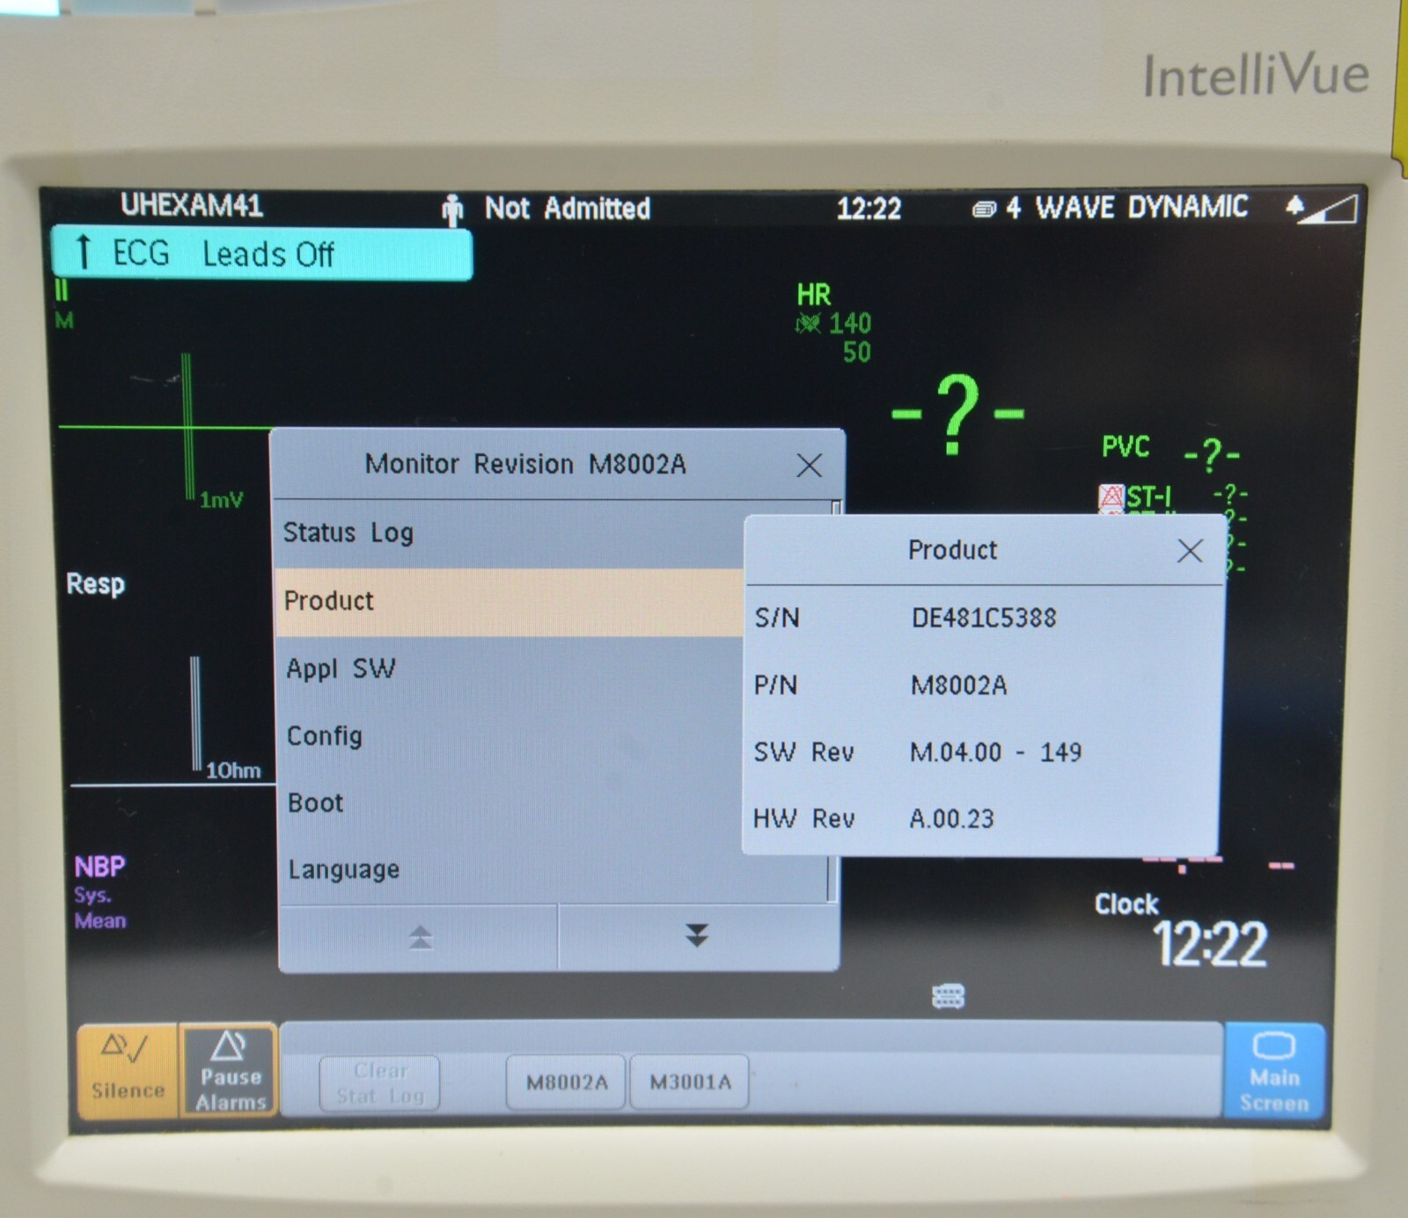Tap the large 12:22 clock display
Screen dimensions: 1408x1218
pos(1210,945)
